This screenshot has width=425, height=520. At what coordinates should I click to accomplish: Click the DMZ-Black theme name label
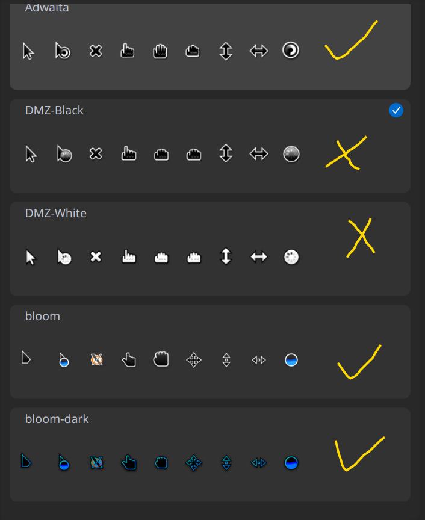click(54, 110)
